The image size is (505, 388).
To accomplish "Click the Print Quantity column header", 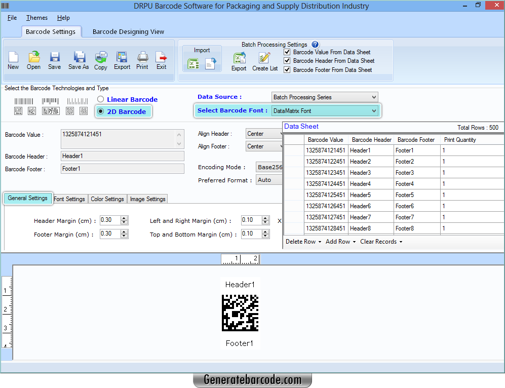I will 471,140.
